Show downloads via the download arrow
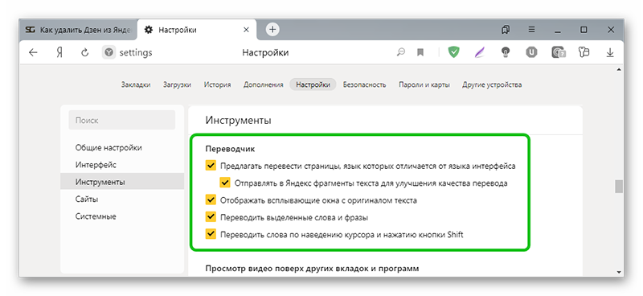Image resolution: width=643 pixels, height=296 pixels. pyautogui.click(x=610, y=52)
